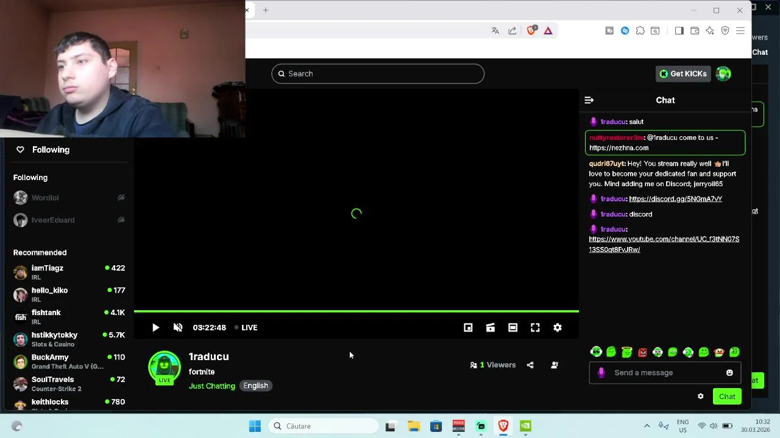Open the YouTube channel link in chat
780x438 pixels.
pyautogui.click(x=664, y=244)
